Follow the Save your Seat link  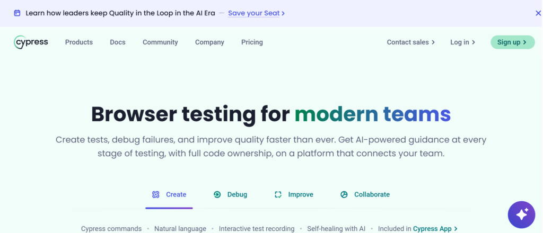click(256, 13)
